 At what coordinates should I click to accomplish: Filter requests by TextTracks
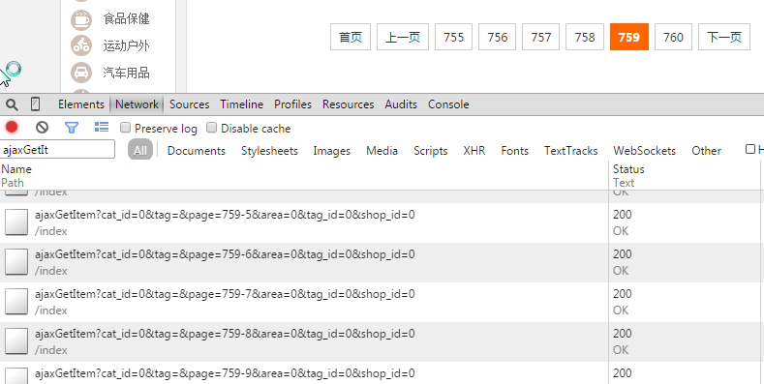[571, 151]
